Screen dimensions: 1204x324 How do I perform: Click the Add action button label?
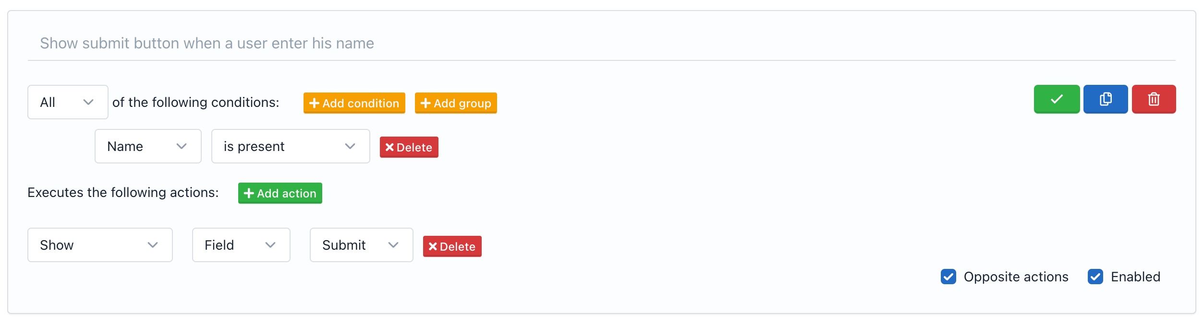pos(286,193)
